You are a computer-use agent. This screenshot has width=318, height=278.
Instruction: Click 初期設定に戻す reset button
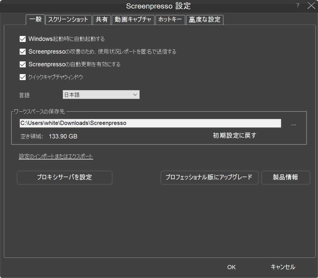pos(235,136)
